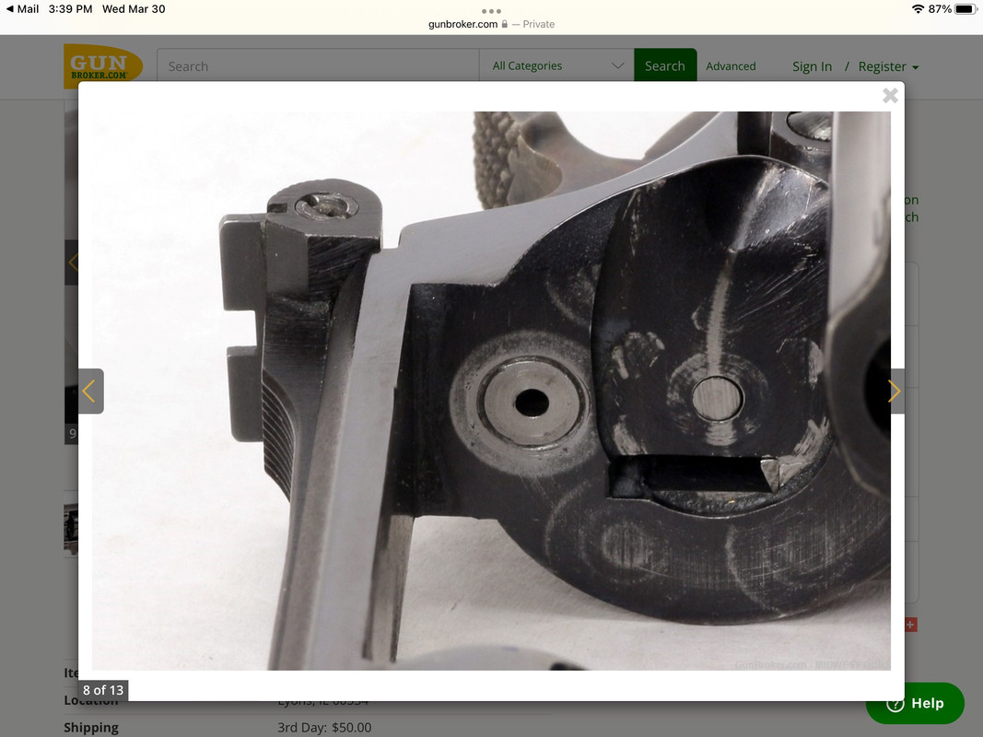Click the 'Shipping' label
Screen dimensions: 983x737
91,728
